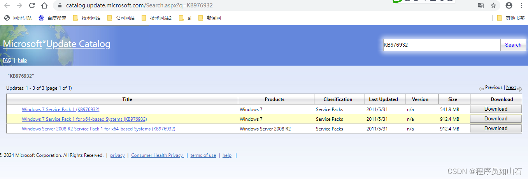Sort by Size column header

pyautogui.click(x=453, y=99)
